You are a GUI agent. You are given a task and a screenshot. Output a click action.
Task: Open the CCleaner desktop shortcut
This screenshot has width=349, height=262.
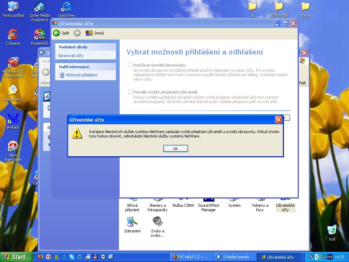coord(13,35)
